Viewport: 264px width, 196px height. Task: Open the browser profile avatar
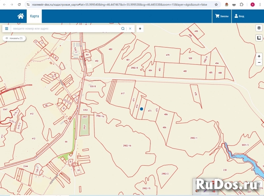point(252,5)
